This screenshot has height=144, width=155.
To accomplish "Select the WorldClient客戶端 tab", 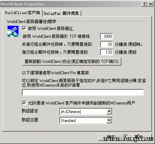I will [22, 13].
